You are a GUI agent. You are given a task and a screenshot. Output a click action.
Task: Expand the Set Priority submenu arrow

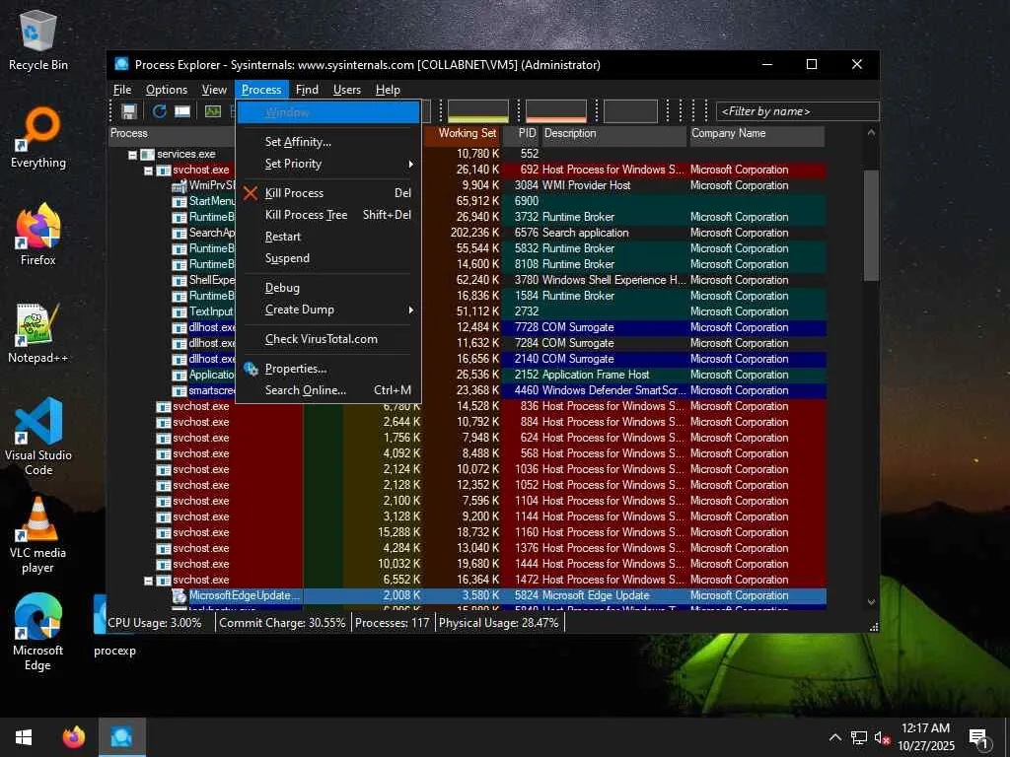coord(410,165)
